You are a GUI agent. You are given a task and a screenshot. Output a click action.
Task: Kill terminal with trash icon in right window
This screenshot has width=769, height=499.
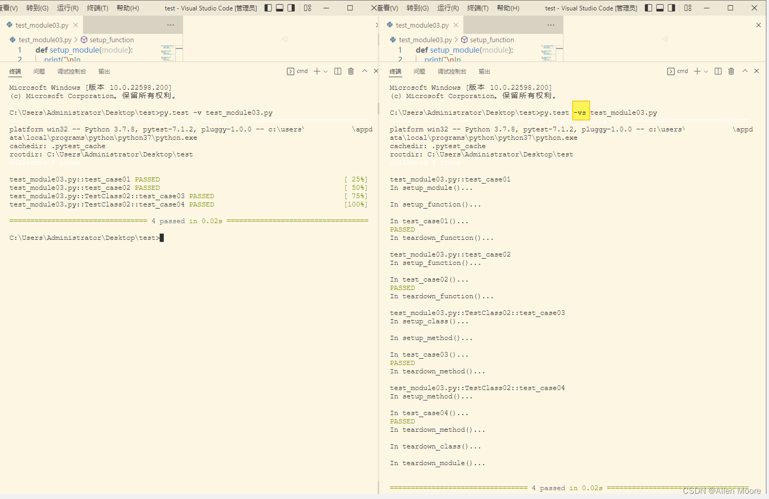(x=731, y=71)
